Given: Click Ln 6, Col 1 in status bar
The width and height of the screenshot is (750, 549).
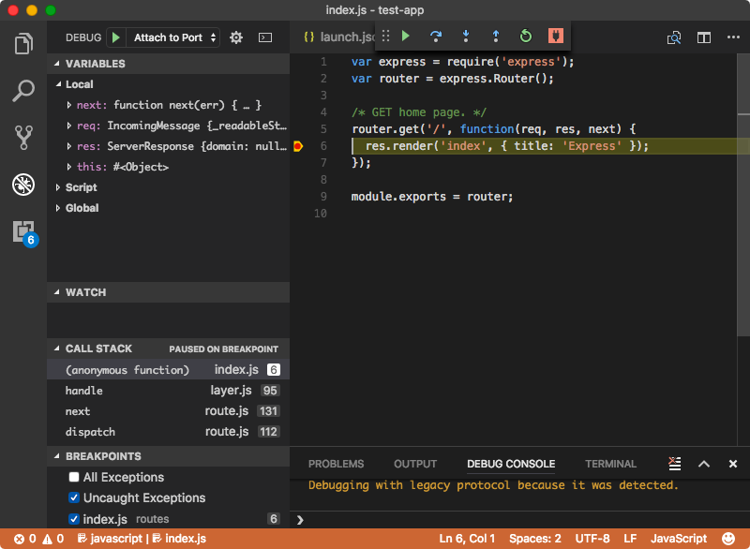Looking at the screenshot, I should point(467,539).
